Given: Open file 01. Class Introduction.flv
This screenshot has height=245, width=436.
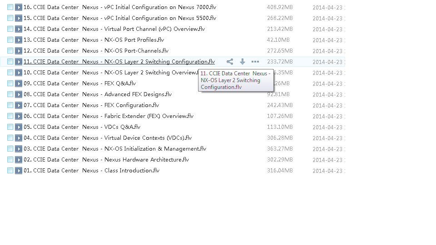Looking at the screenshot, I should point(91,171).
